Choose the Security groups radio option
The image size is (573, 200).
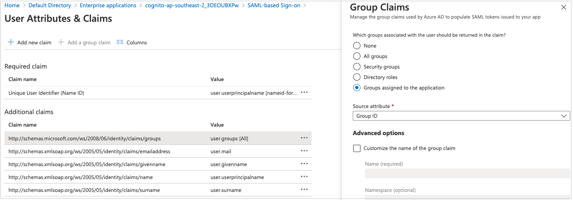[357, 67]
